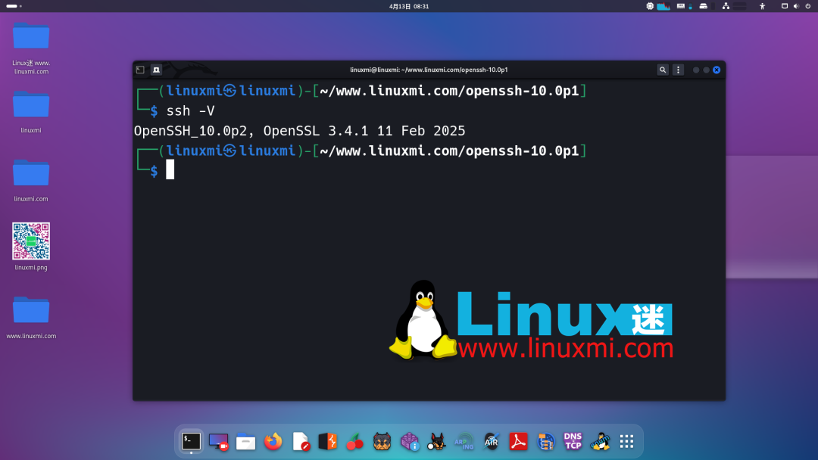Viewport: 818px width, 460px height.
Task: Click the 'ssh -V' command text in terminal
Action: (190, 111)
